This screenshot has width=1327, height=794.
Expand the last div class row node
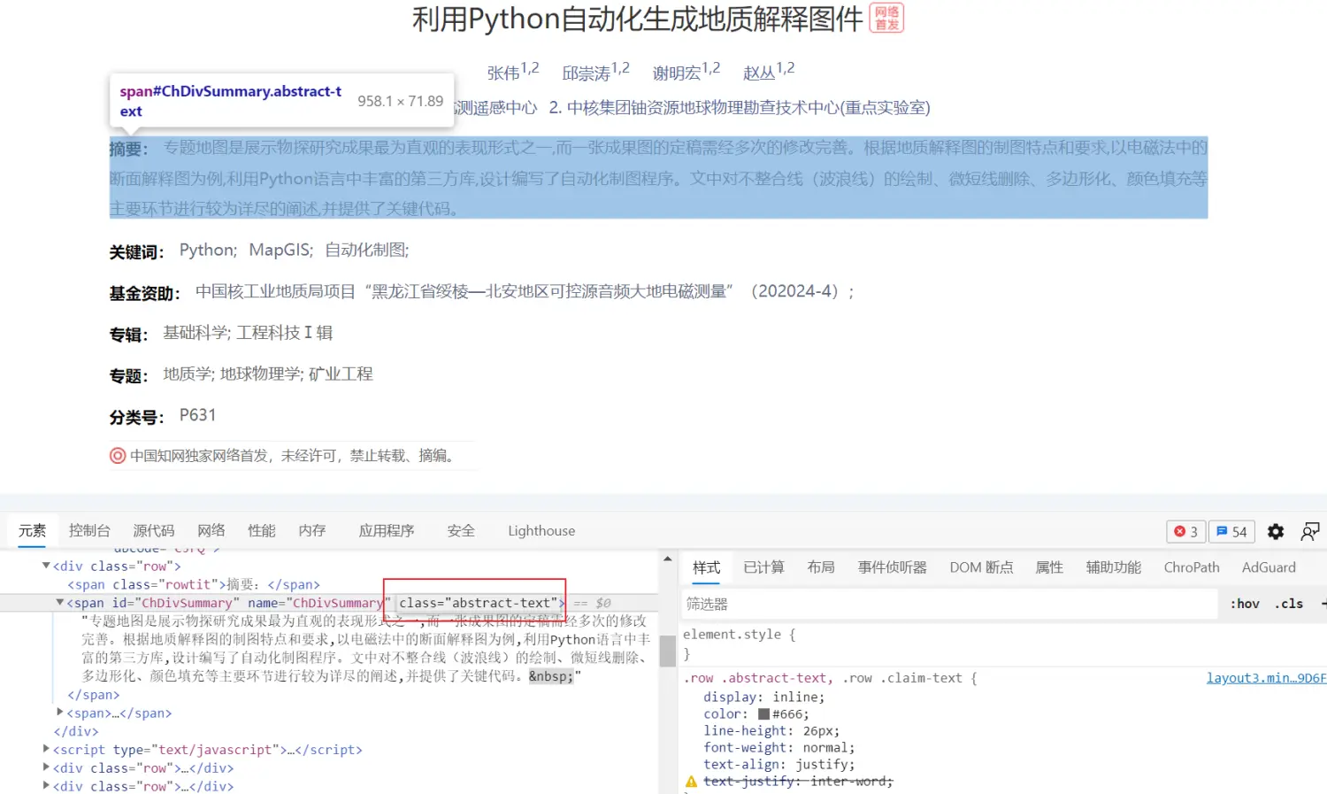(x=46, y=786)
